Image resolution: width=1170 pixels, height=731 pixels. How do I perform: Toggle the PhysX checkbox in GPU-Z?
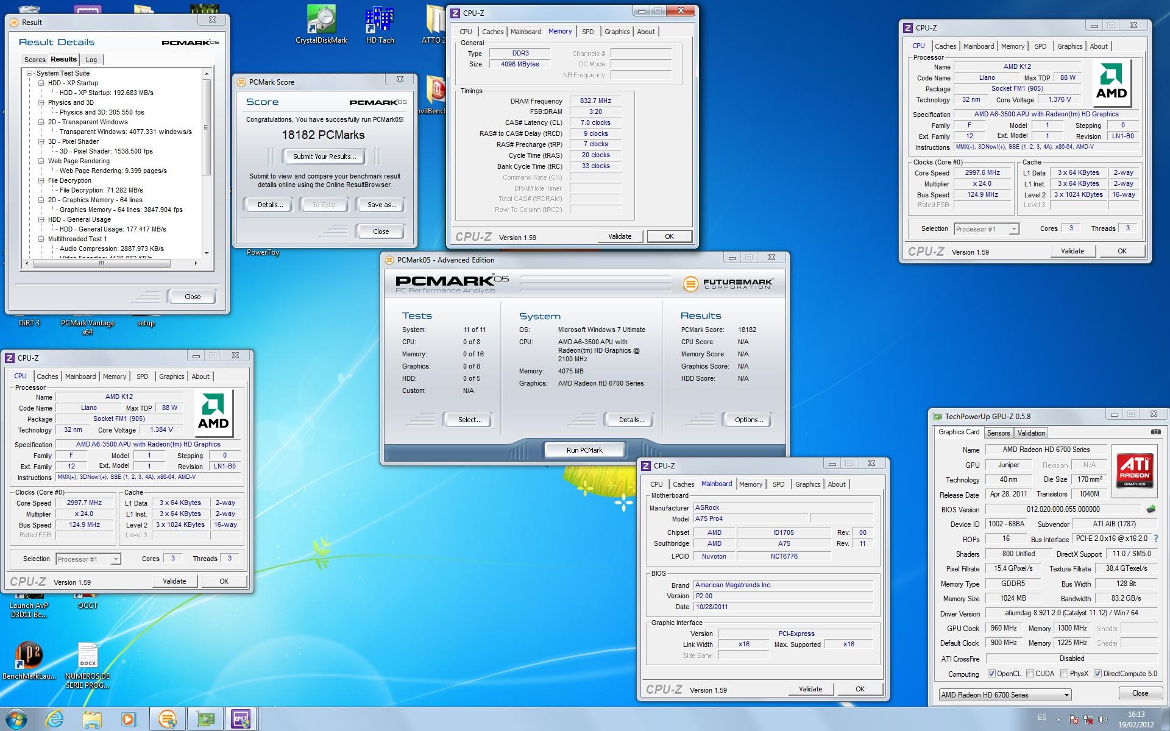tap(1064, 674)
